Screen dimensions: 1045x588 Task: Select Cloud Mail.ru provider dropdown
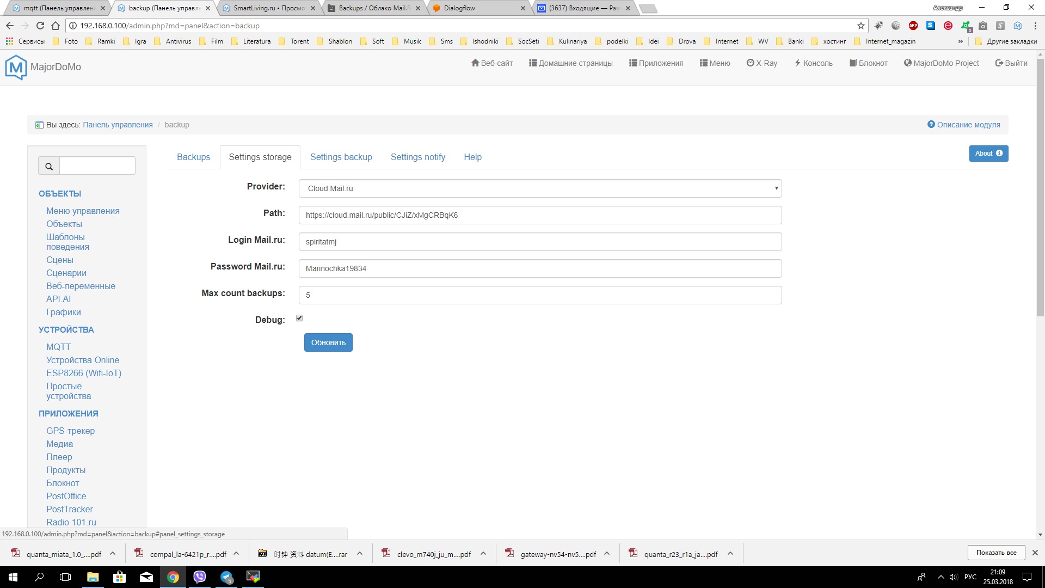pos(540,188)
